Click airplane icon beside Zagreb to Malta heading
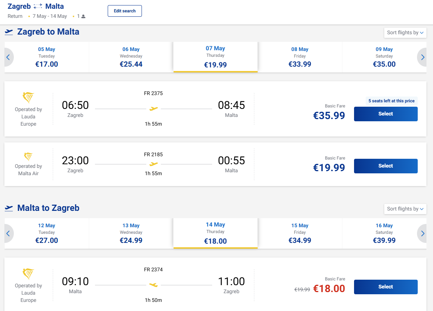 coord(9,32)
